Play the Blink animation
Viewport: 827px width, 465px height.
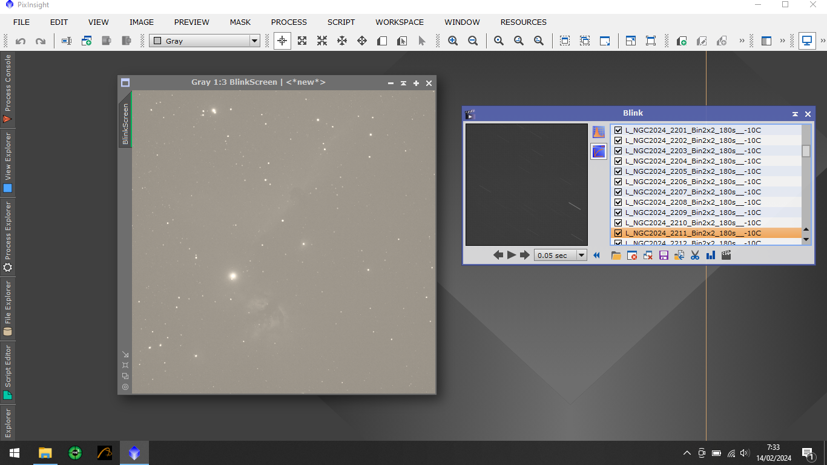[x=512, y=256]
